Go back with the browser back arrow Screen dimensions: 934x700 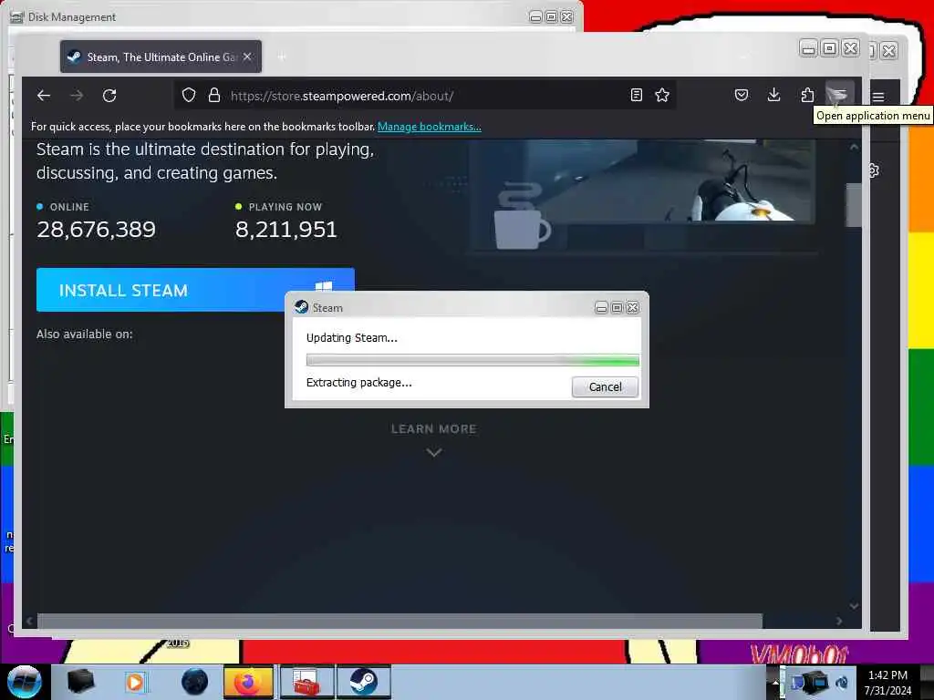(x=44, y=95)
